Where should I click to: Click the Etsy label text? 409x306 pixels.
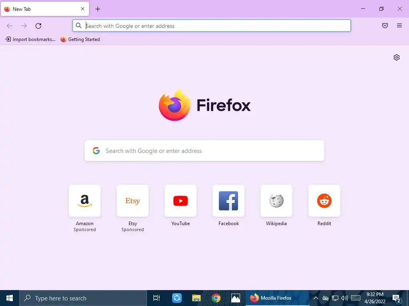(133, 224)
